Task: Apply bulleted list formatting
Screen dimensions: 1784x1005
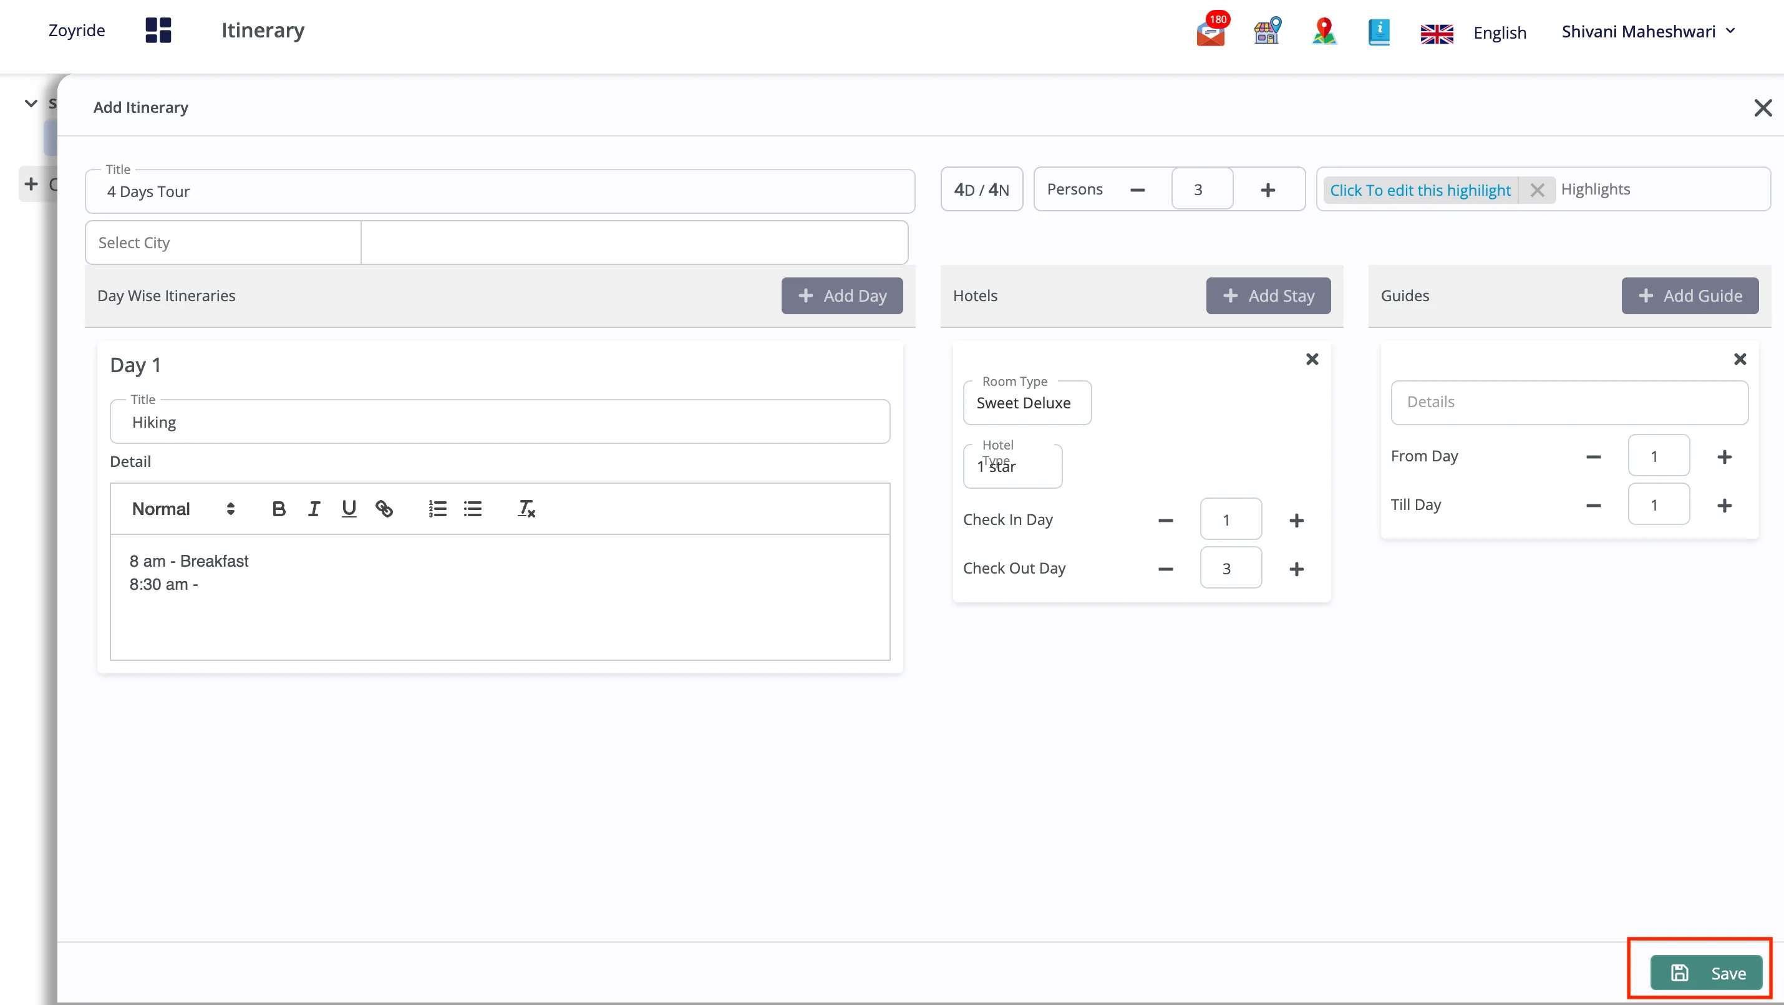Action: [x=473, y=509]
